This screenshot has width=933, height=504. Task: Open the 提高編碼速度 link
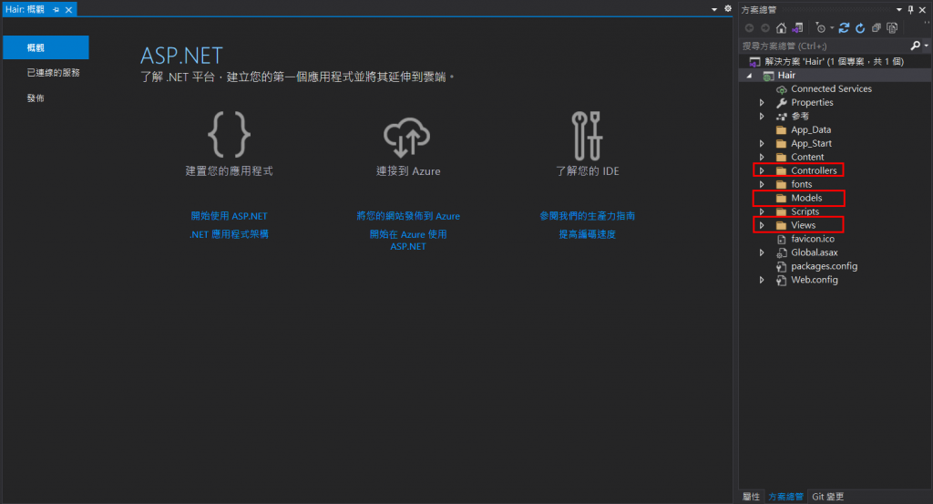pos(588,234)
